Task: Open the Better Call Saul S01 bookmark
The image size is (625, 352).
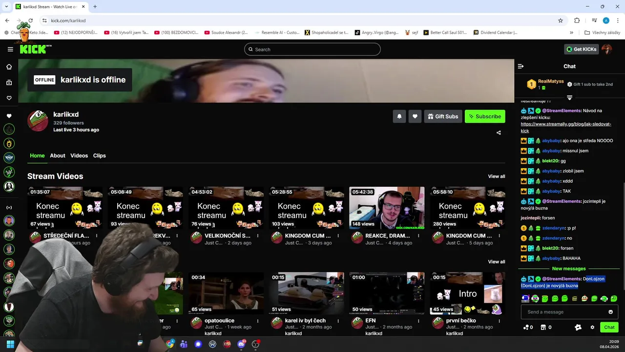Action: (445, 33)
